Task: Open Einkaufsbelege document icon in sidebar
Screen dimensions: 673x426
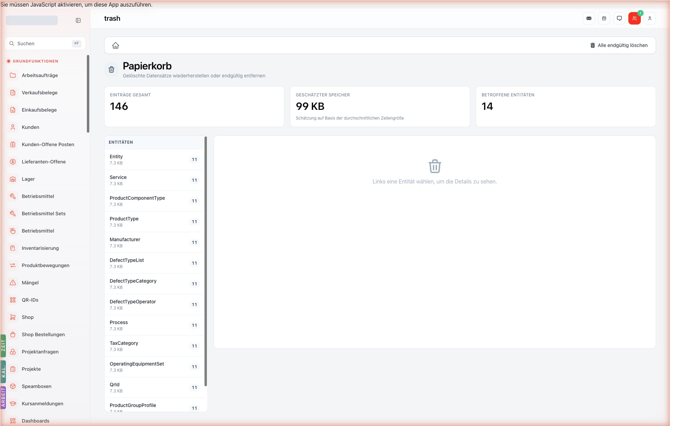Action: [13, 110]
